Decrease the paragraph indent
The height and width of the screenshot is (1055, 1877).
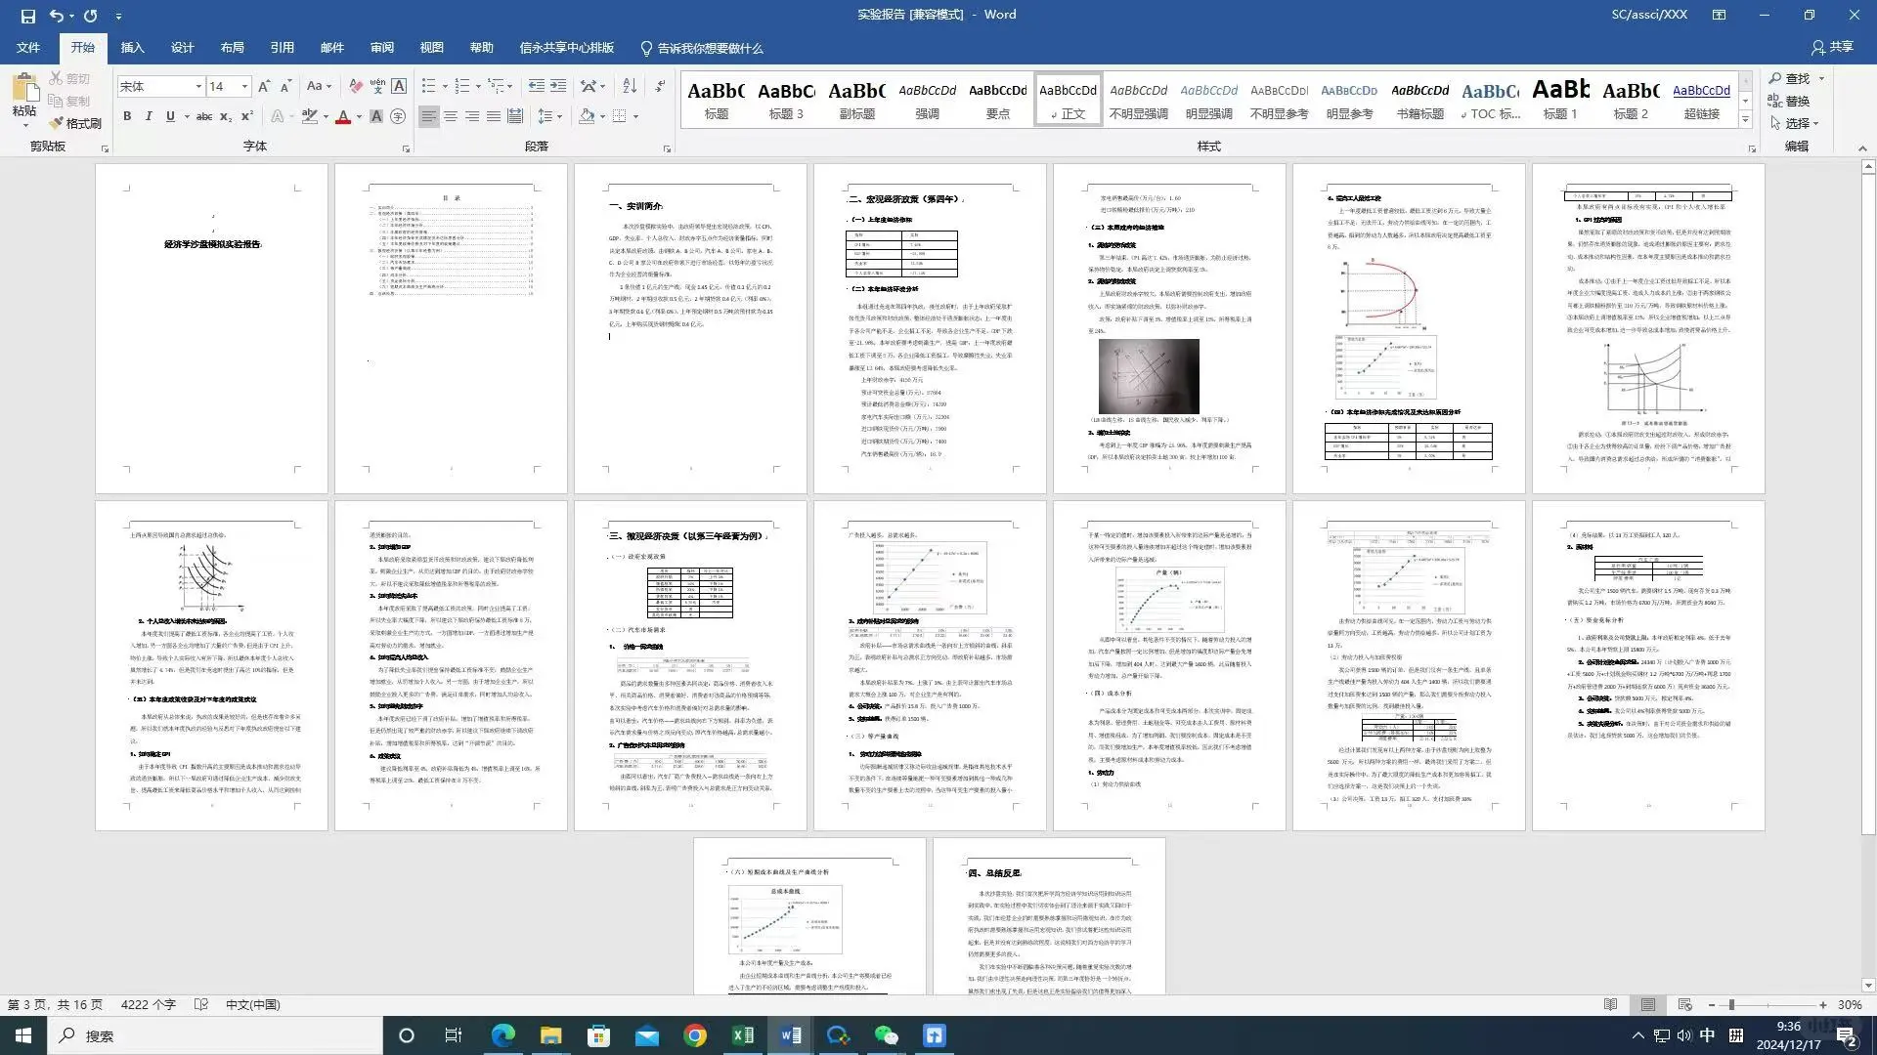click(537, 86)
